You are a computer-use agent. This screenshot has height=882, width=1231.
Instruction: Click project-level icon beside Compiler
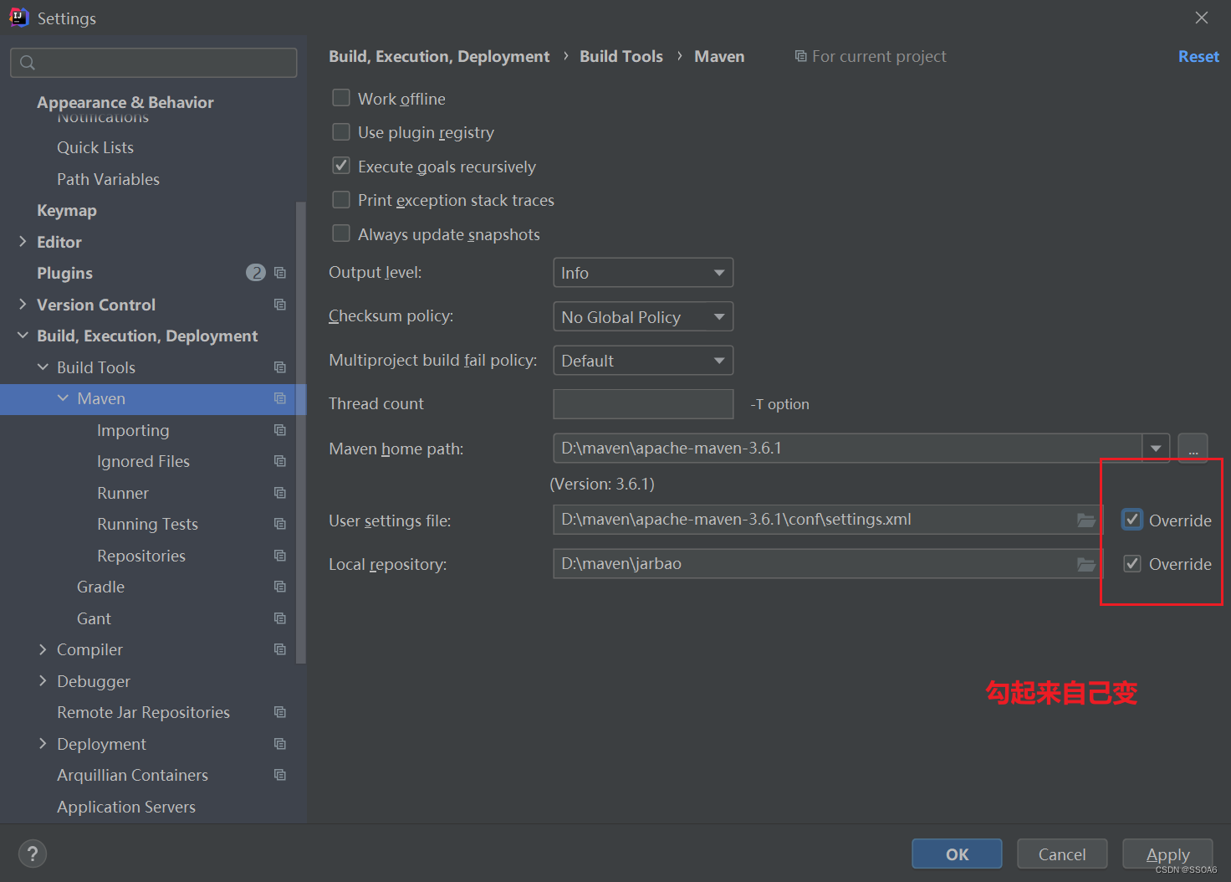click(x=280, y=649)
